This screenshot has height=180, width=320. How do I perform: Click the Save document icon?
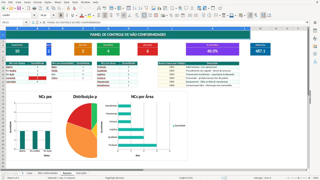pyautogui.click(x=19, y=8)
